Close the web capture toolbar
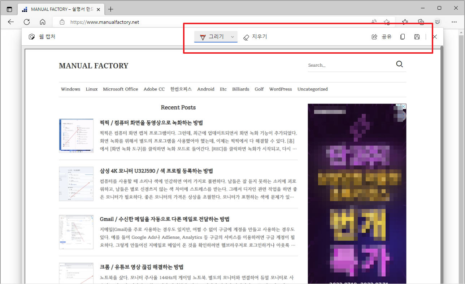Screen dimensions: 465x284 [435, 37]
